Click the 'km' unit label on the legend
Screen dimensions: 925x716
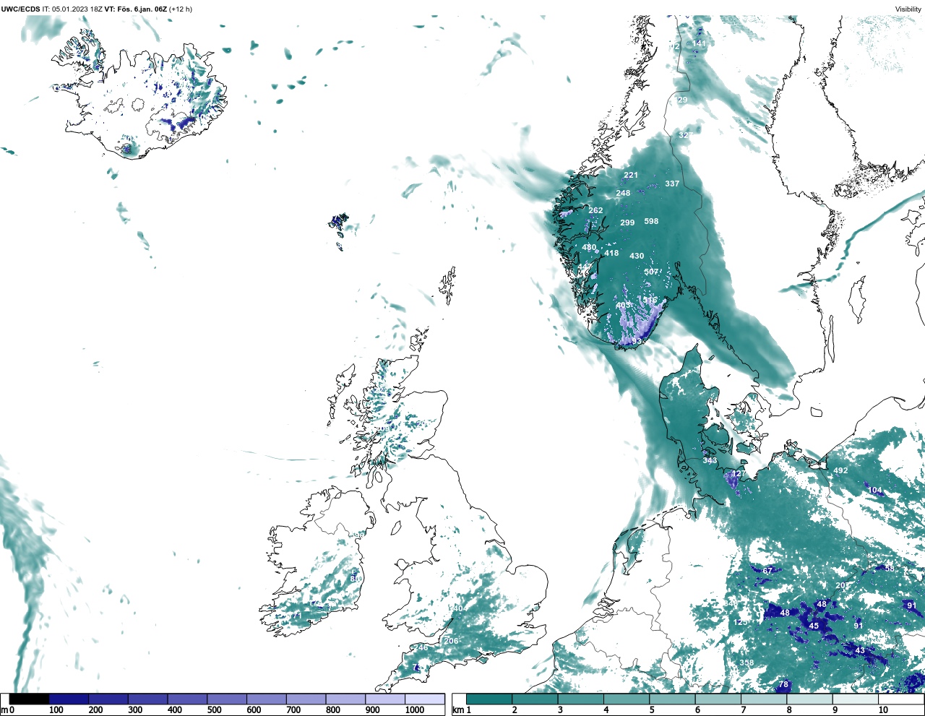457,710
